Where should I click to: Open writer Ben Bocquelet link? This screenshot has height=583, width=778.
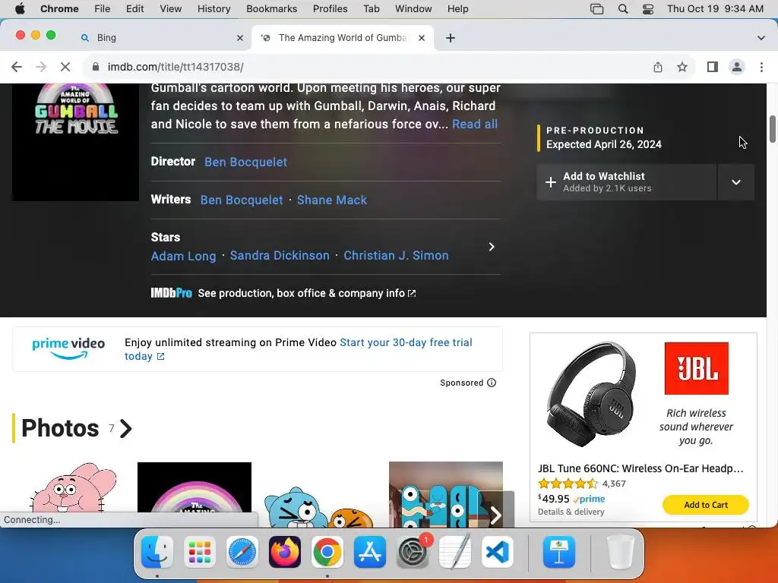coord(242,200)
